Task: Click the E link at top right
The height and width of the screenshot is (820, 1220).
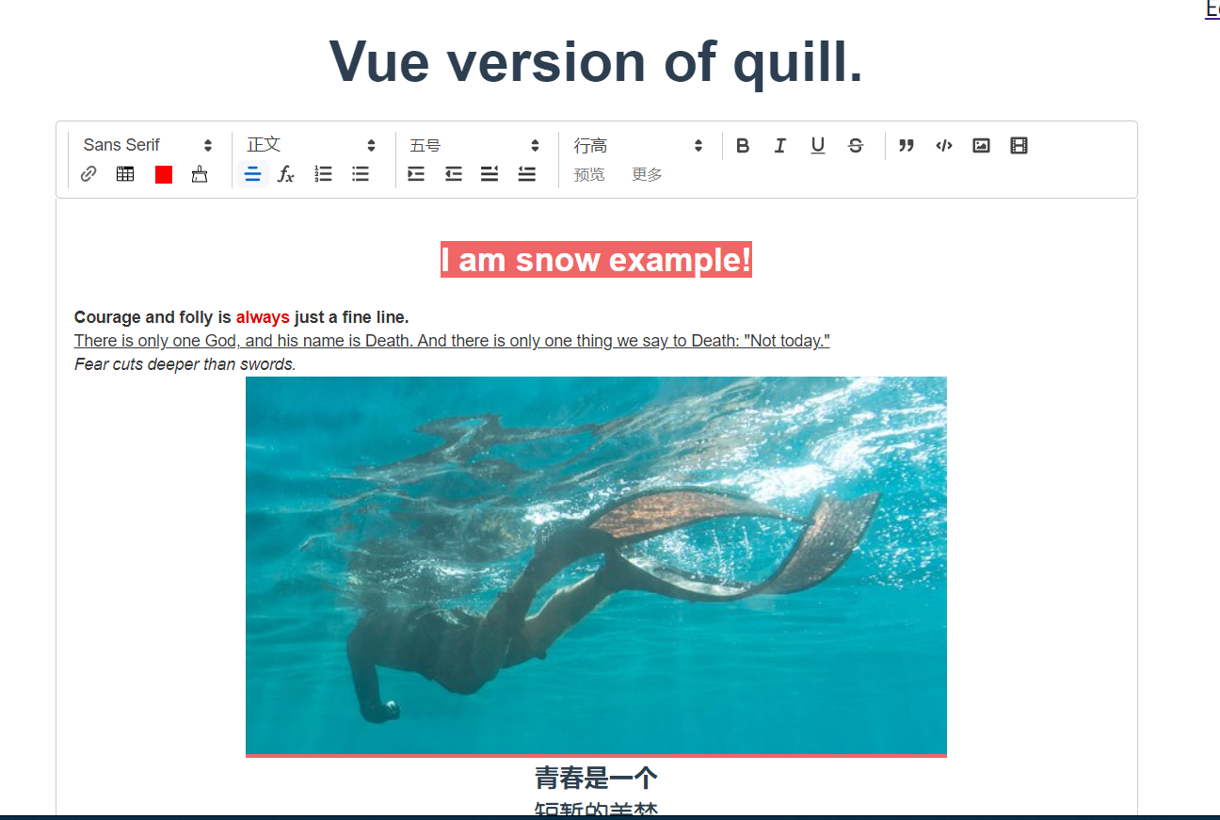Action: [1213, 8]
